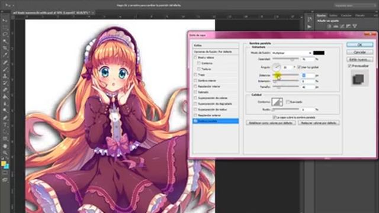This screenshot has height=213, width=379.
Task: Open the Contorno curve picker
Action: click(x=277, y=102)
